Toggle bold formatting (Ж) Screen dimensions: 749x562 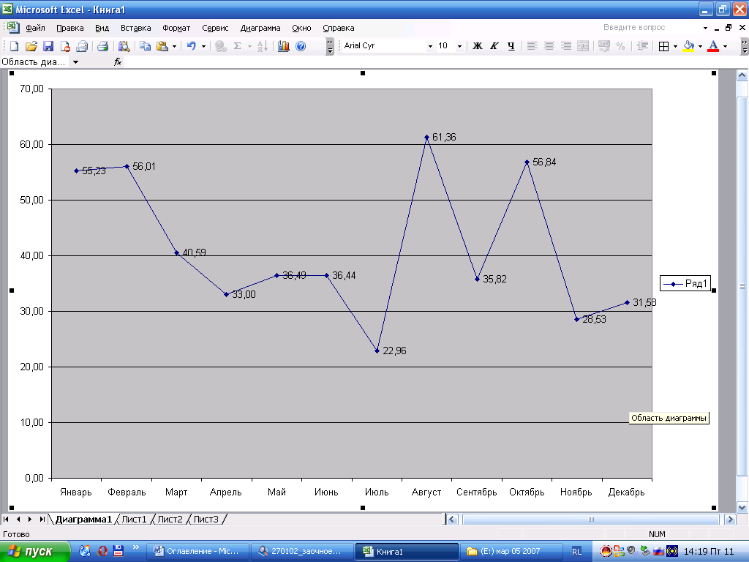coord(478,46)
